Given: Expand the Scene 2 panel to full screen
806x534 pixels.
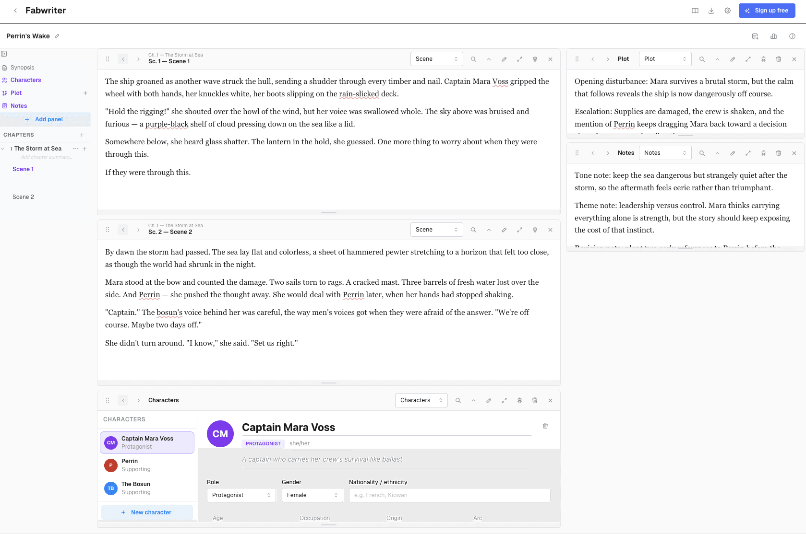Looking at the screenshot, I should coord(519,230).
